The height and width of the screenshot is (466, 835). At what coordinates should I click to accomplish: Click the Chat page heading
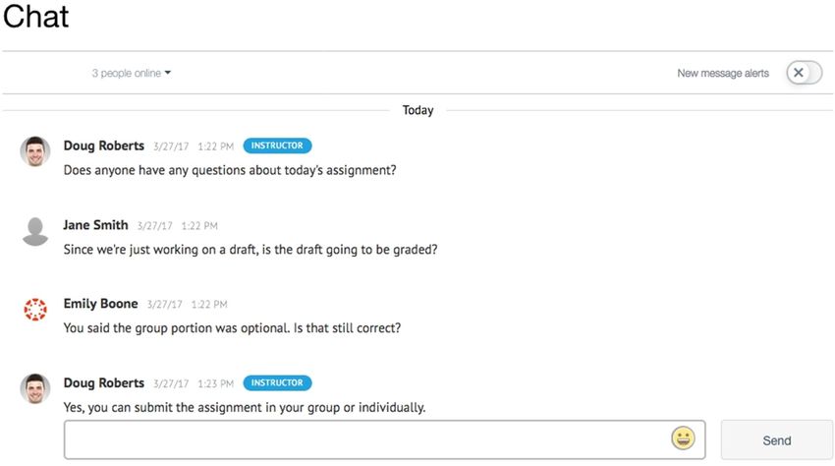(x=35, y=16)
